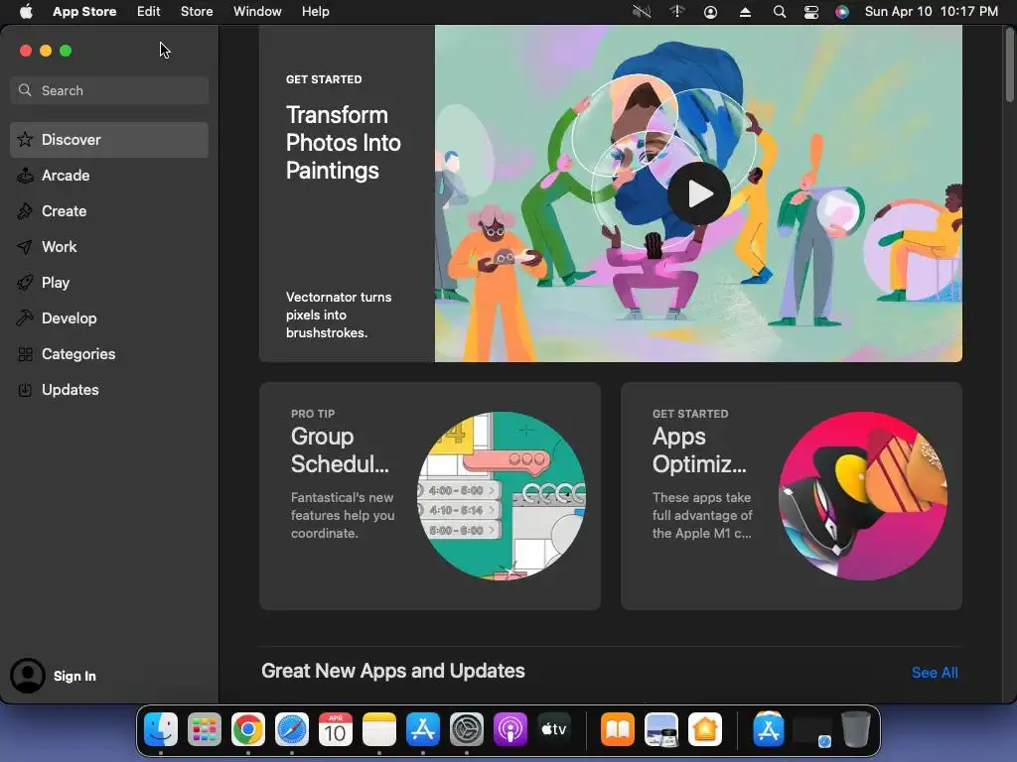The height and width of the screenshot is (762, 1017).
Task: Open Apple TV from the Dock
Action: coord(554,729)
